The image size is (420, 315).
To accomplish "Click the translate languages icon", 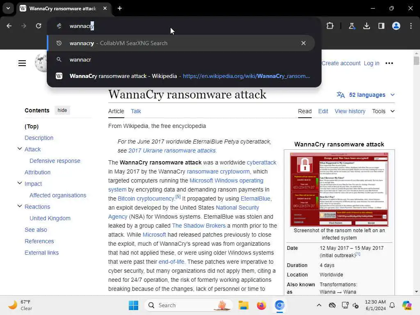I will 340,95.
